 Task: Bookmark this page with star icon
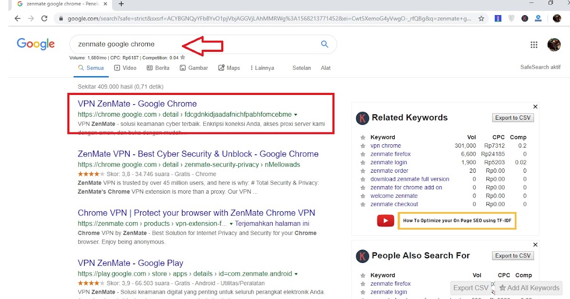click(481, 19)
